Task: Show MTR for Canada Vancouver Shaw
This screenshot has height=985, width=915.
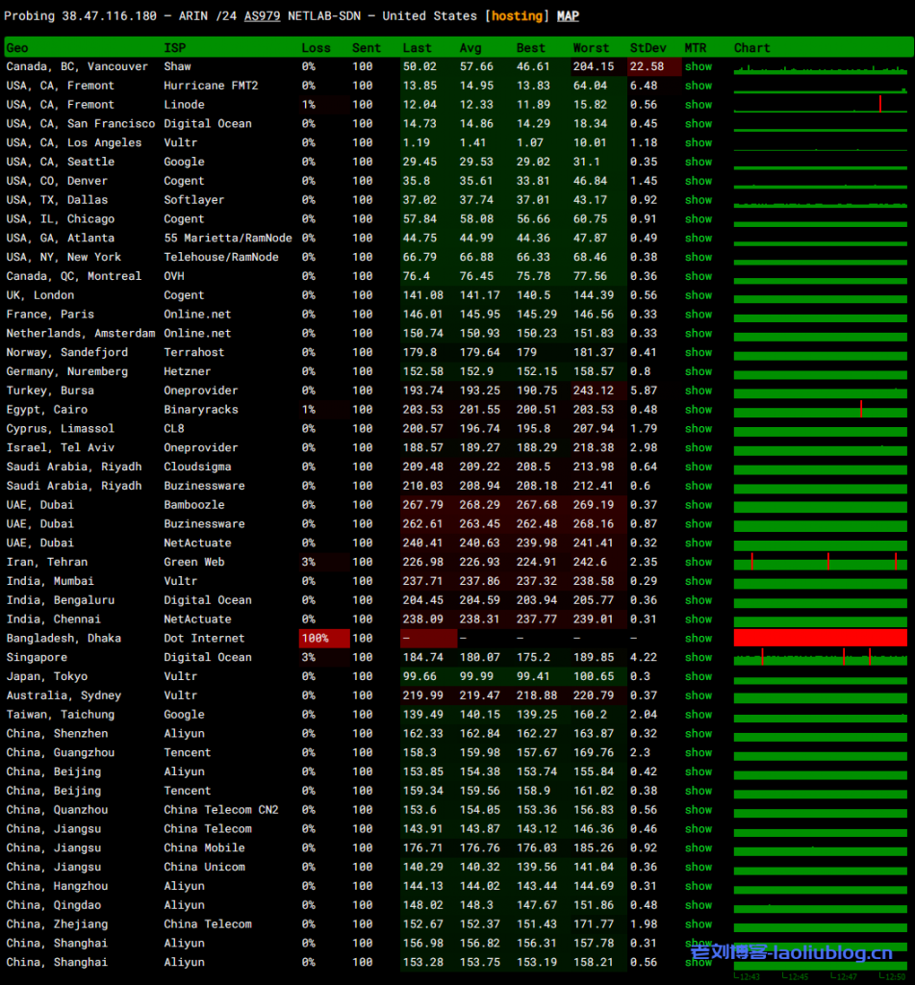Action: point(699,66)
